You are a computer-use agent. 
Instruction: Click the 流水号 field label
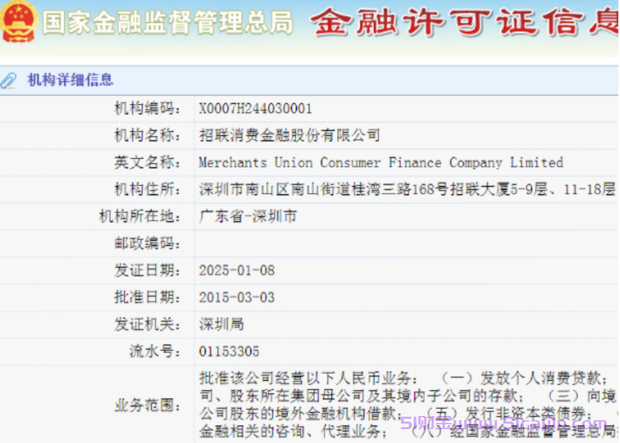point(155,352)
